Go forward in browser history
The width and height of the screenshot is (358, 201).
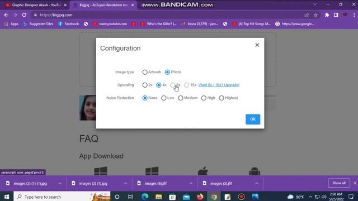click(15, 15)
